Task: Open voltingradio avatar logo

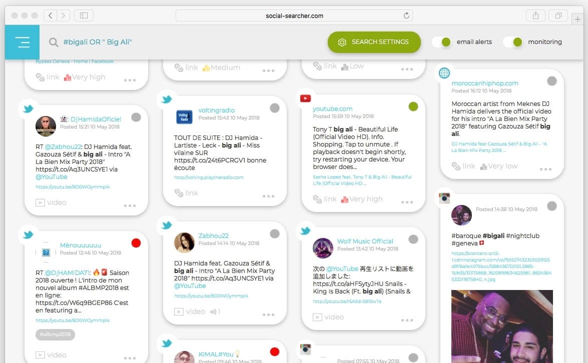Action: [184, 116]
